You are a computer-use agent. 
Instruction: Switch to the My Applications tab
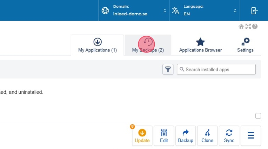point(98,45)
